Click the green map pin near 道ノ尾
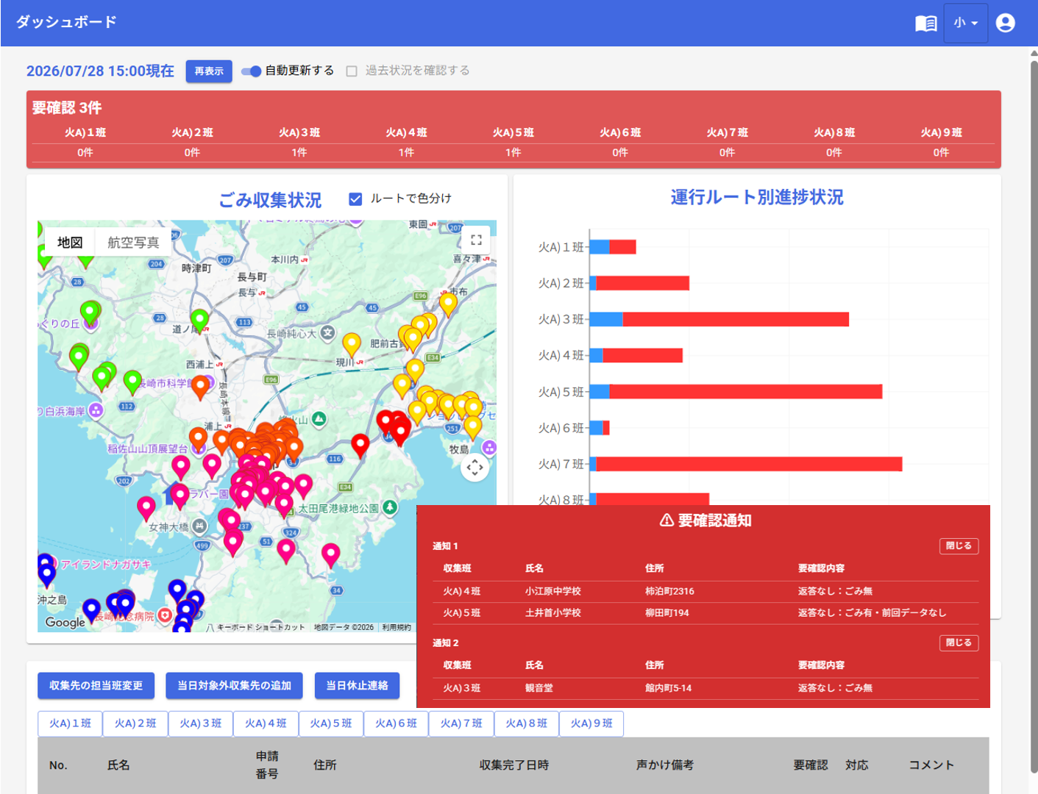Viewport: 1038px width, 794px height. (199, 321)
